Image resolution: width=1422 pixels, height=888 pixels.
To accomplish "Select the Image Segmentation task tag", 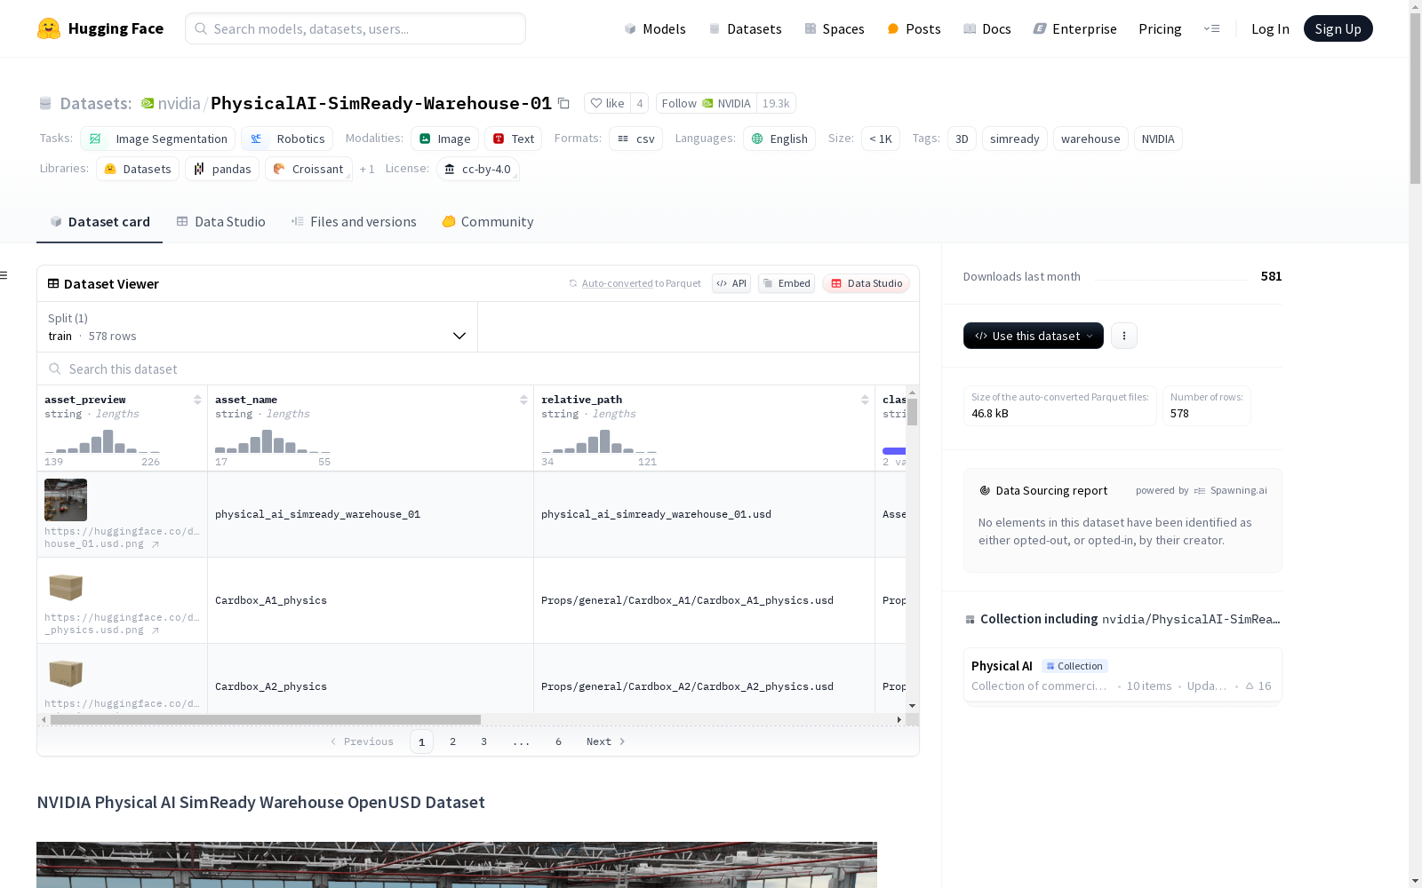I will [158, 139].
